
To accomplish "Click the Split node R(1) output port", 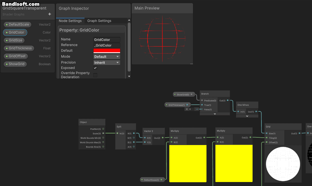I will coord(134,133).
